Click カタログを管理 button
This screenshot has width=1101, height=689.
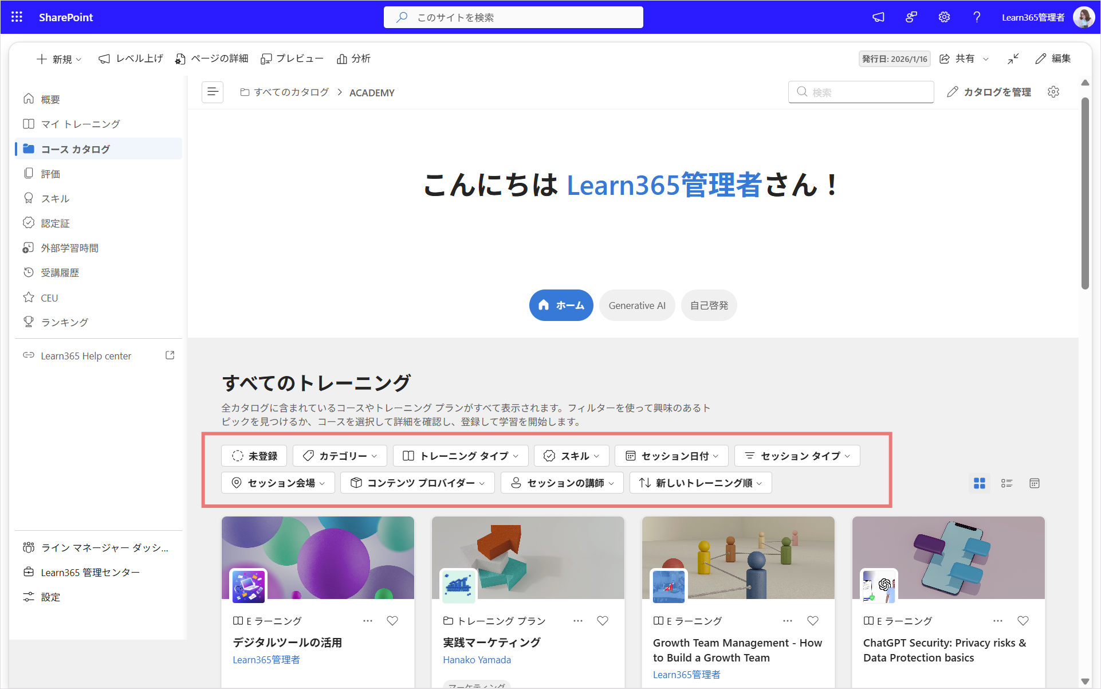pyautogui.click(x=989, y=92)
